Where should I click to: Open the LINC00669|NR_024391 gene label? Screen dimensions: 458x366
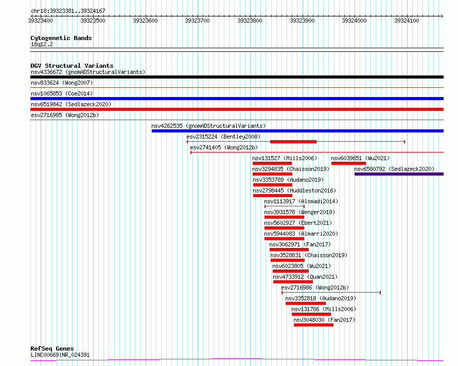60,355
